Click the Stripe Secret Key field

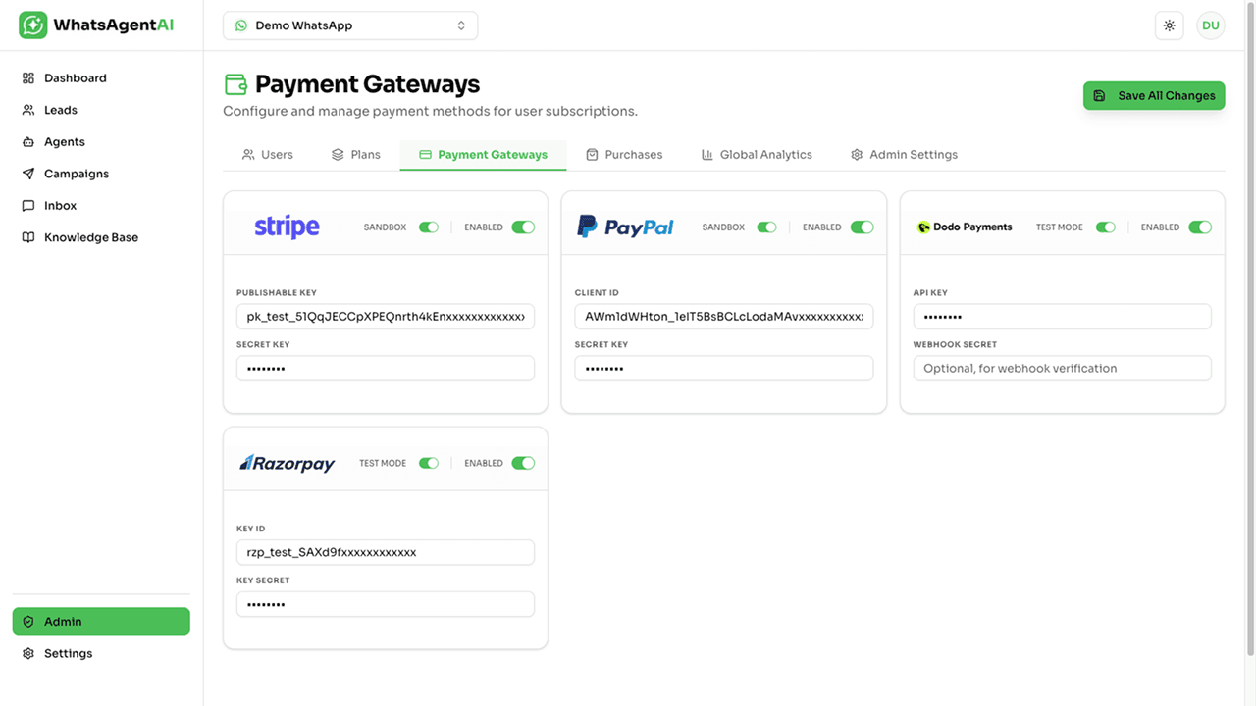pyautogui.click(x=386, y=369)
